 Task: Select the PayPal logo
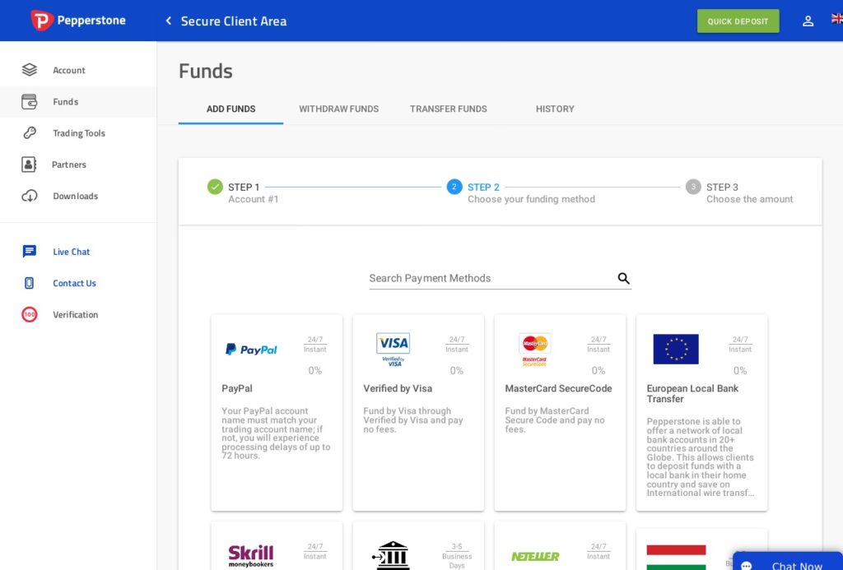[251, 350]
